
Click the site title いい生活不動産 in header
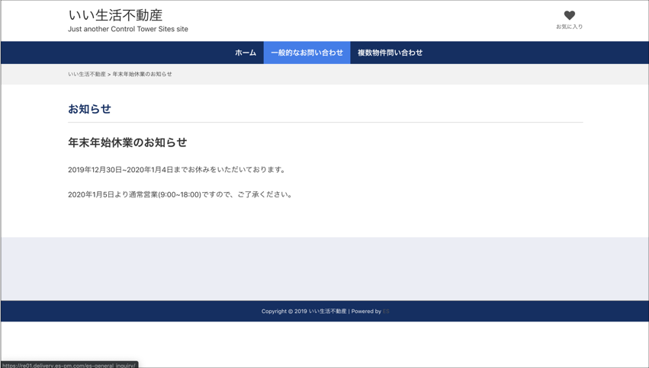click(115, 14)
